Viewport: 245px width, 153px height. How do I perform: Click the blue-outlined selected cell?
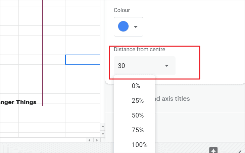(x=83, y=60)
